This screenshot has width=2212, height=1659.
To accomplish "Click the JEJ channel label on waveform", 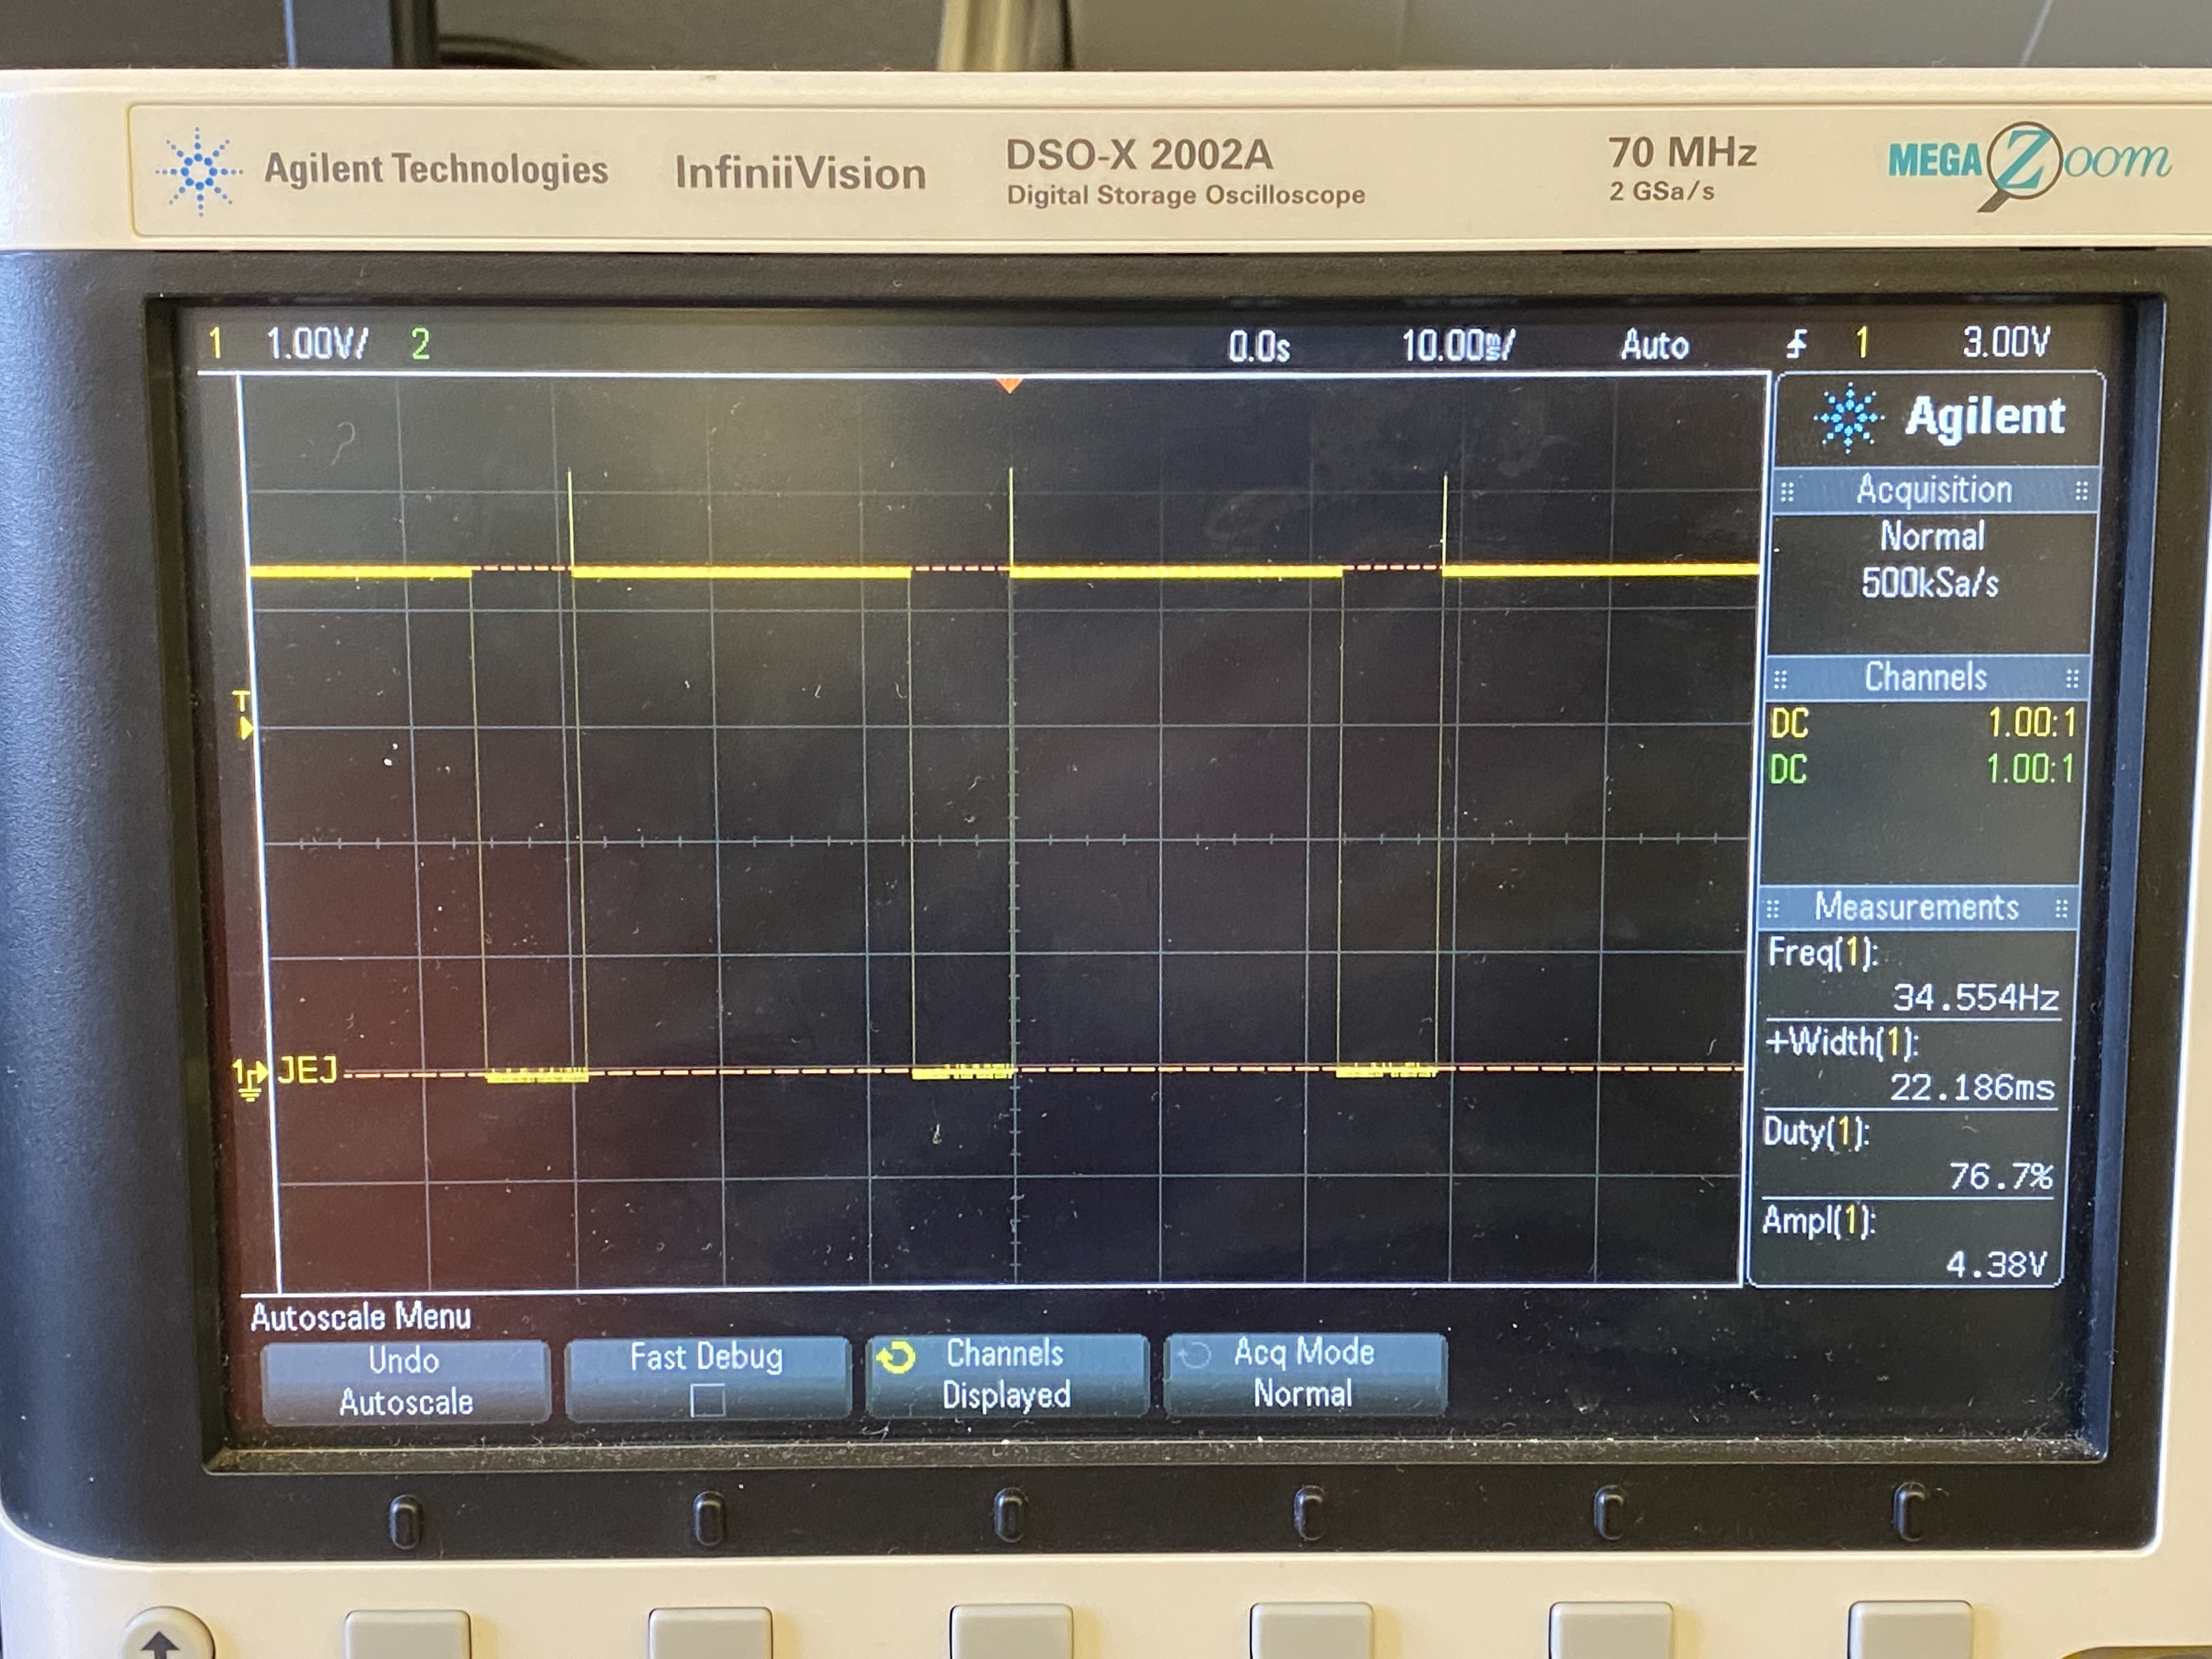I will [307, 1071].
